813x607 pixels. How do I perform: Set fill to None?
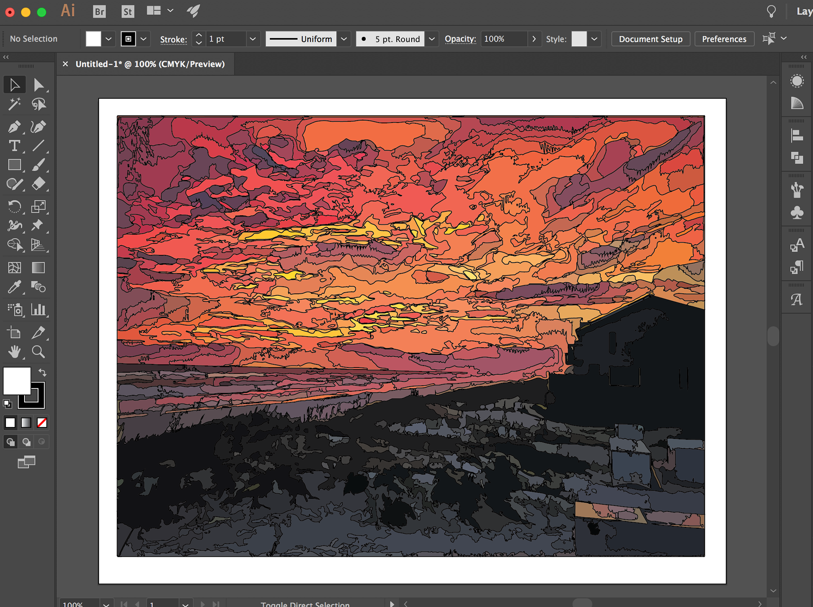point(42,422)
